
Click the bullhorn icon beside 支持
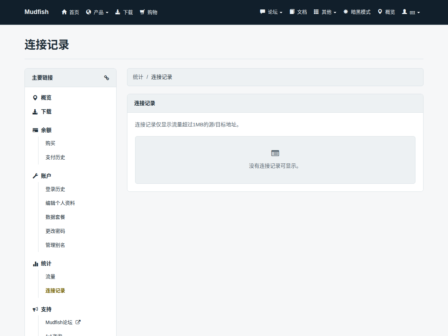click(x=35, y=309)
